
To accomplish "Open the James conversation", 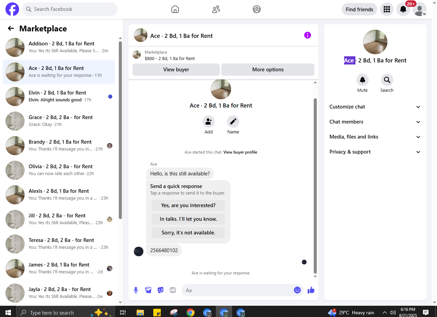I will (59, 269).
